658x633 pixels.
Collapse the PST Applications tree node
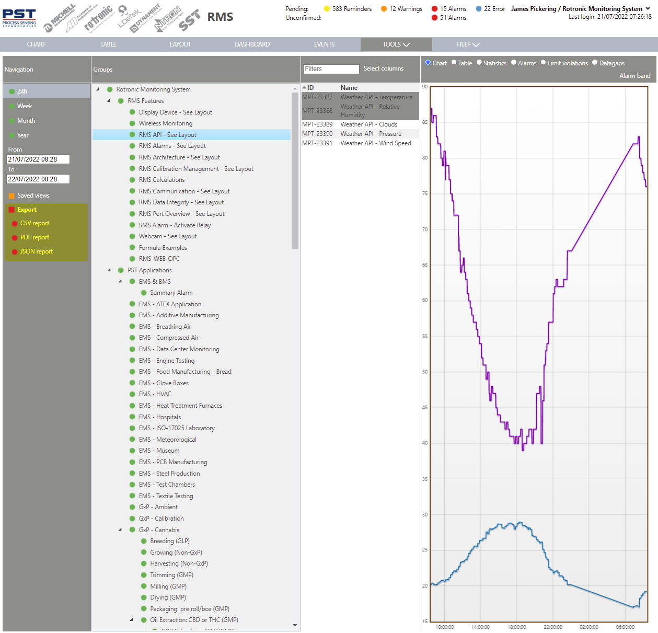tap(109, 270)
